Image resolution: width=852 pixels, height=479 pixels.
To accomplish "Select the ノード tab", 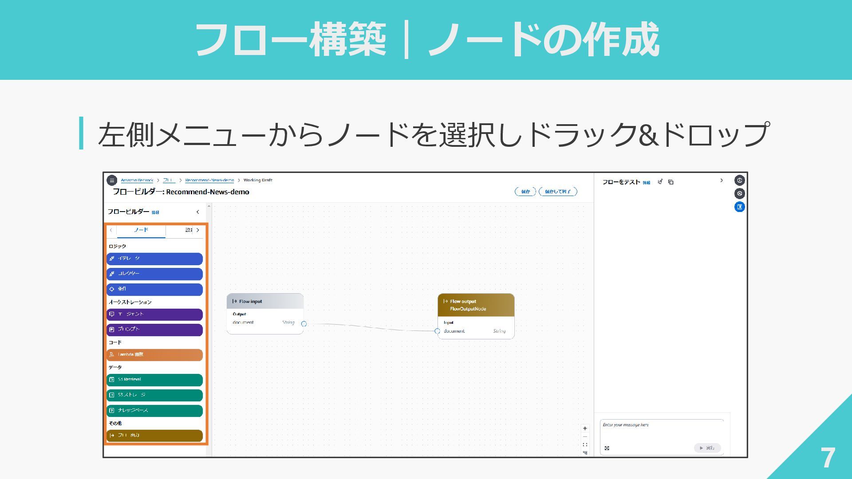I will (141, 230).
